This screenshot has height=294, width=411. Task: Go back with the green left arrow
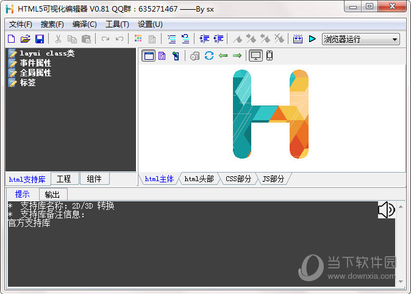click(223, 56)
